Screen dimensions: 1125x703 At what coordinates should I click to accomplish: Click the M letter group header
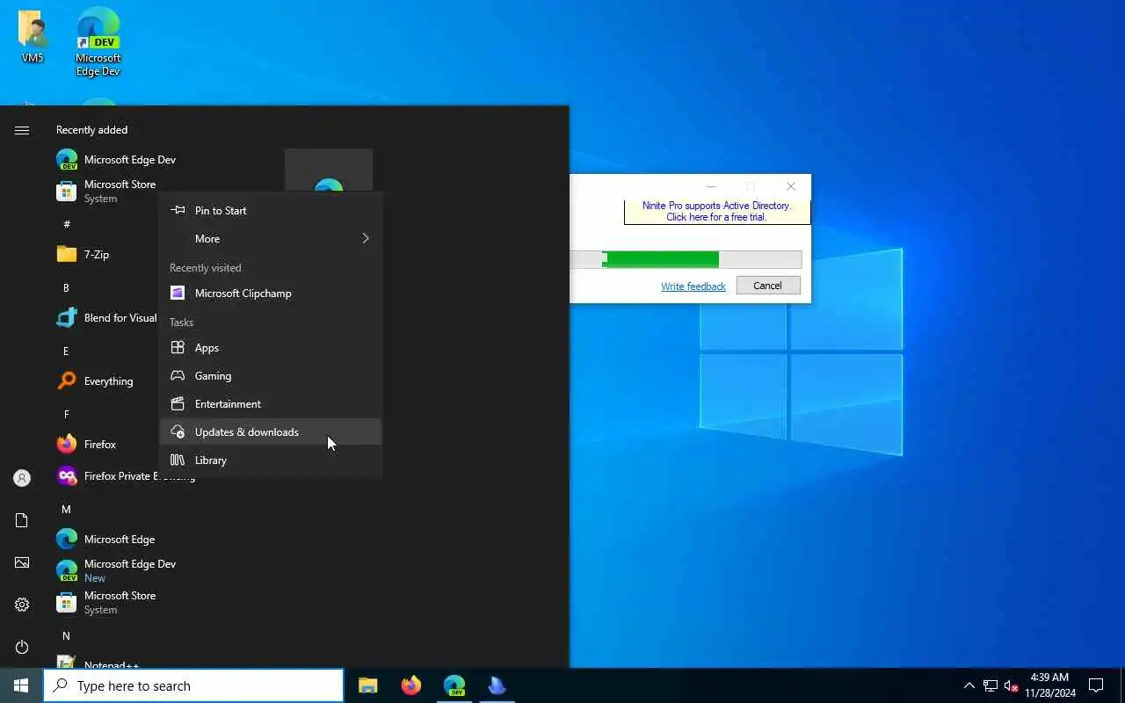66,510
